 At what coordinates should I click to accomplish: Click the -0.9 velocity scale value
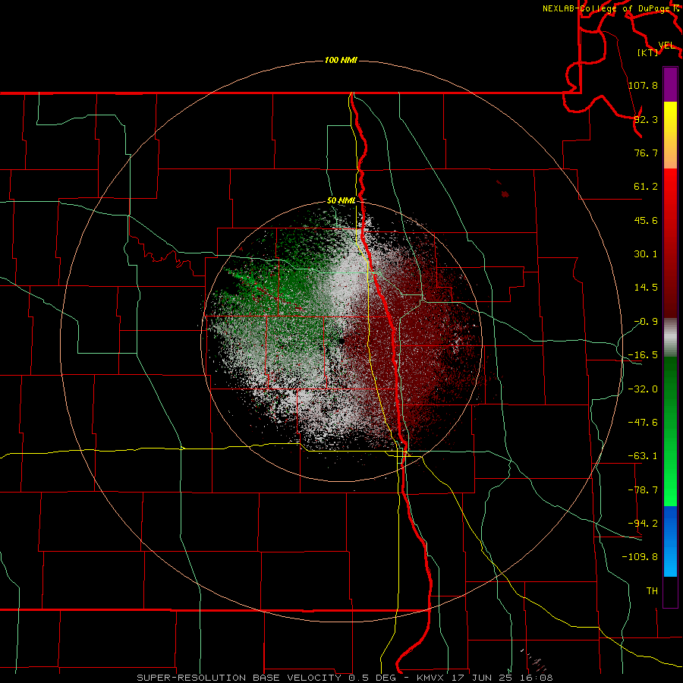(646, 321)
